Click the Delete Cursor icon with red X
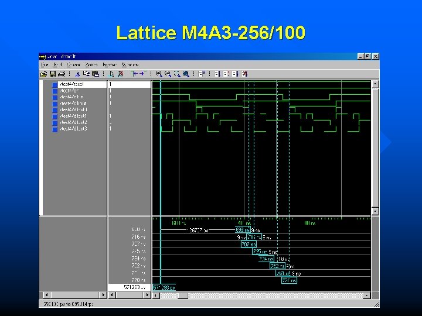 121,74
